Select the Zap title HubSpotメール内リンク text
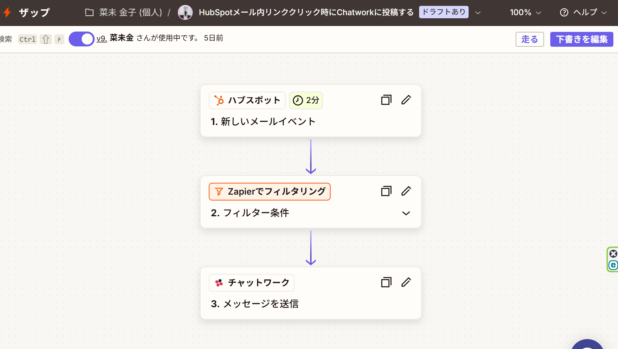Image resolution: width=618 pixels, height=349 pixels. [306, 12]
